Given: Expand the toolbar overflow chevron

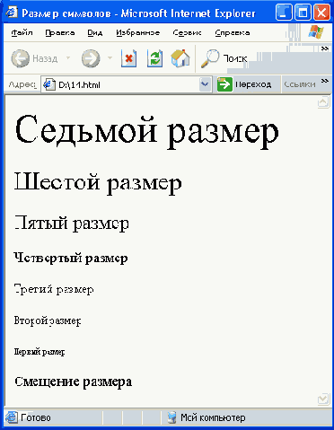Looking at the screenshot, I should coord(325,48).
